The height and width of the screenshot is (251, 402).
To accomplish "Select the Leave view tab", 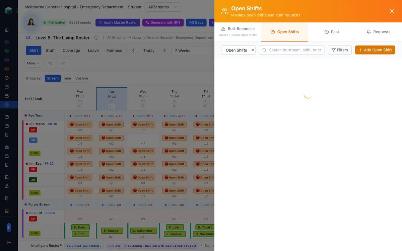I will 93,51.
